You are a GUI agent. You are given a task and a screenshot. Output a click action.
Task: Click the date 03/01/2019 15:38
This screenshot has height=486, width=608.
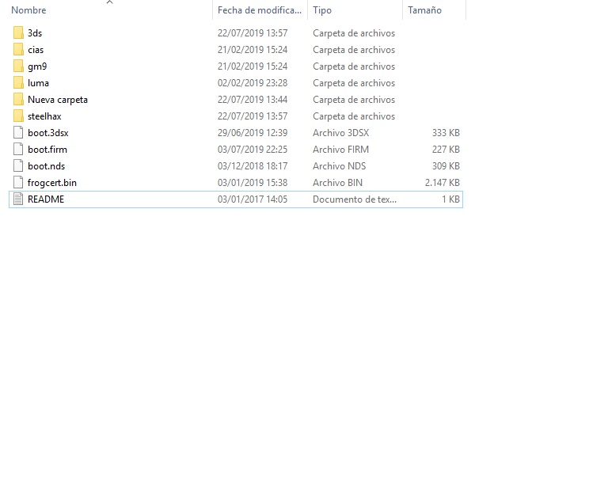253,183
